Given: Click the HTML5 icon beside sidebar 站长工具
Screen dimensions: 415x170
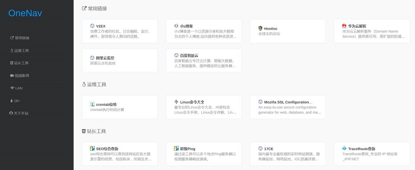Looking at the screenshot, I should (x=12, y=63).
